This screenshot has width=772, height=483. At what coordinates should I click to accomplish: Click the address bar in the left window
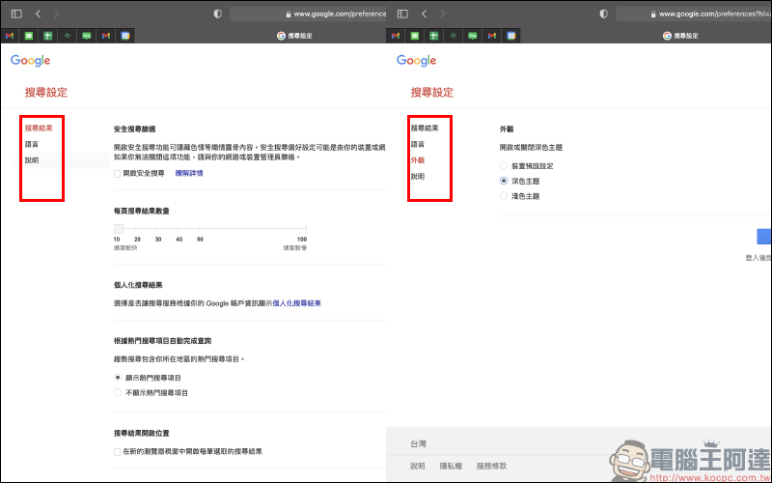(x=308, y=14)
